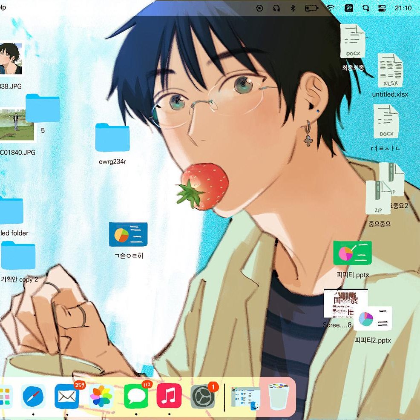Viewport: 420px width, 420px height.
Task: Select the ㄱ솓ㅇㄹ히 presentation file
Action: pos(128,234)
